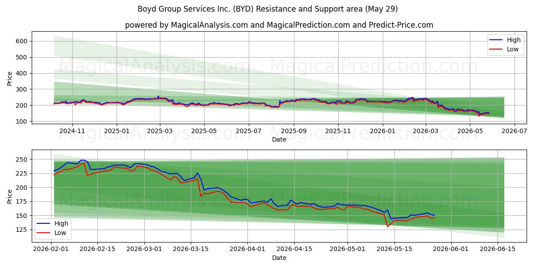
Task: Click bottom chart y-axis label 225
Action: pos(22,174)
